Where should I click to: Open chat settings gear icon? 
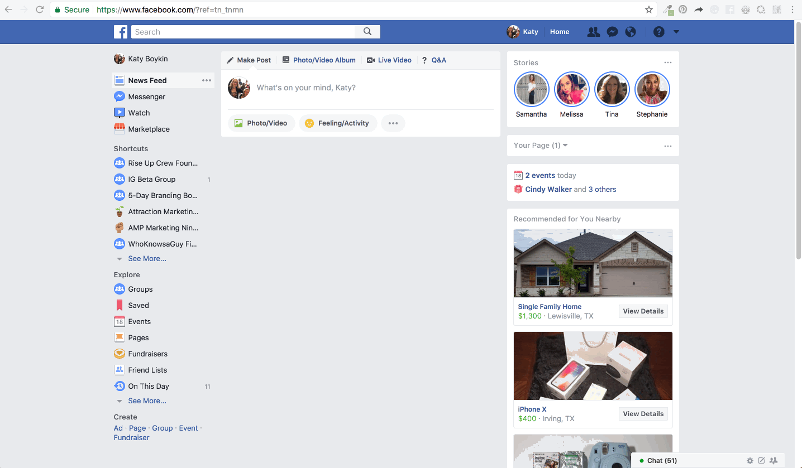750,461
